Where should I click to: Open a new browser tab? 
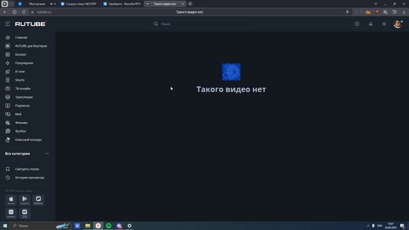(190, 4)
